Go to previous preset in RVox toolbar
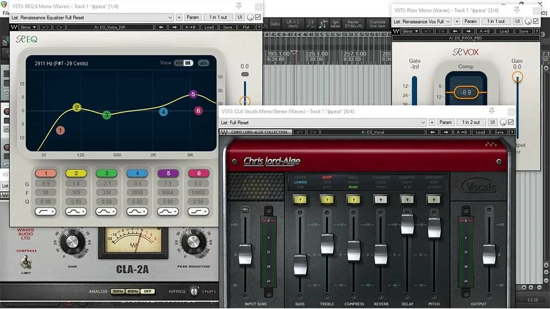 click(455, 31)
